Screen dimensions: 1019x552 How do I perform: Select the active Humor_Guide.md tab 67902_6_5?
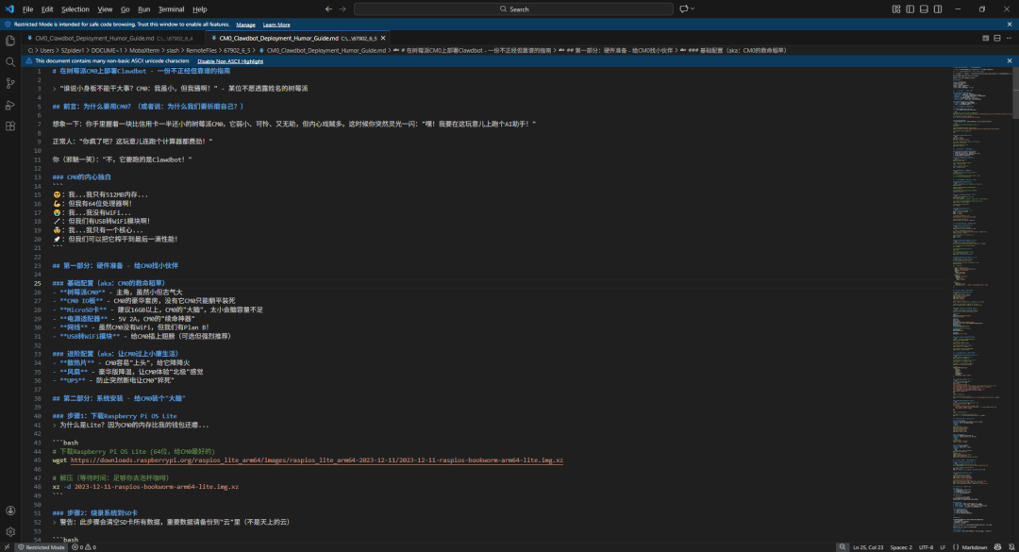coord(297,39)
